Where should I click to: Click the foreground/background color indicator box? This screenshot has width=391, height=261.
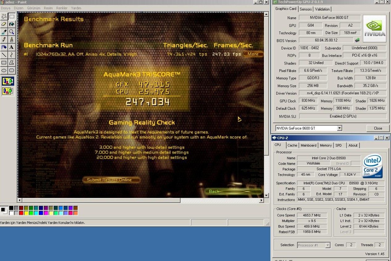point(4,211)
